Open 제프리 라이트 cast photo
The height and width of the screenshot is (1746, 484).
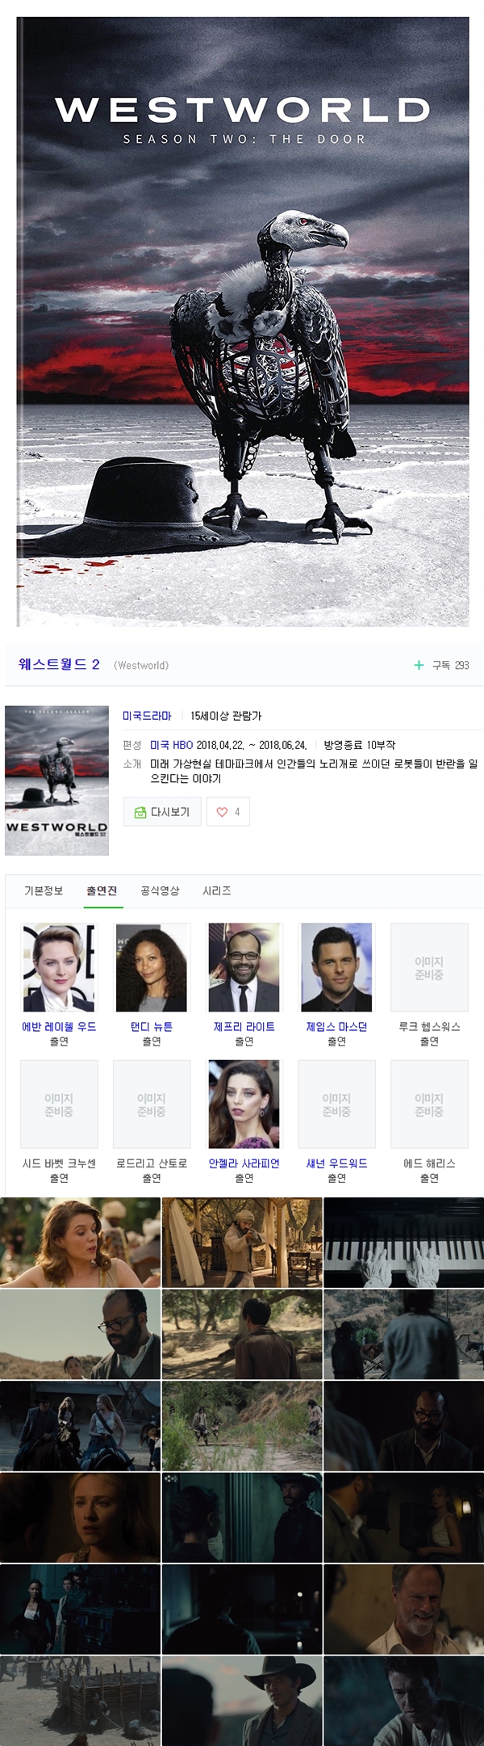click(244, 967)
